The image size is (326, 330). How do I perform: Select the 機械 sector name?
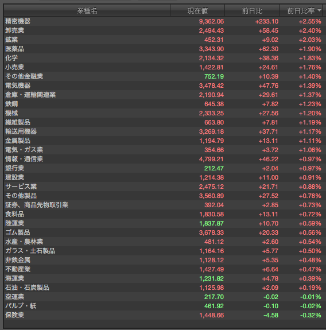coord(11,113)
